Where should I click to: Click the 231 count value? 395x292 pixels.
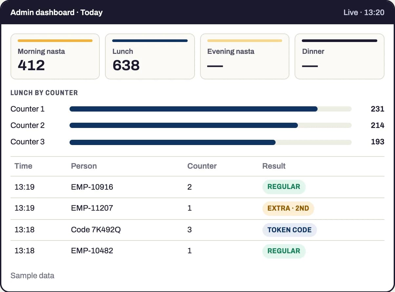tap(378, 109)
